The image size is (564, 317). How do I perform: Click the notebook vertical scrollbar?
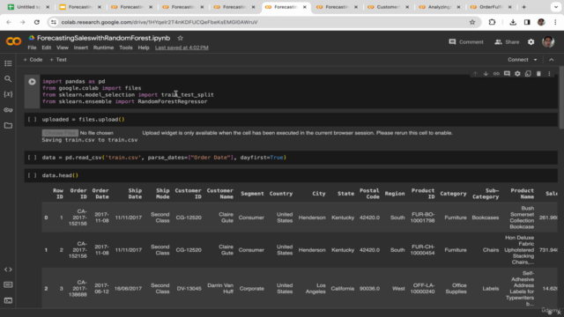click(x=561, y=97)
